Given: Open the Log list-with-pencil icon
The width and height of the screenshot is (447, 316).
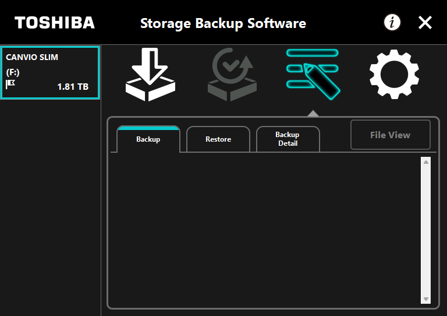Looking at the screenshot, I should pyautogui.click(x=313, y=75).
